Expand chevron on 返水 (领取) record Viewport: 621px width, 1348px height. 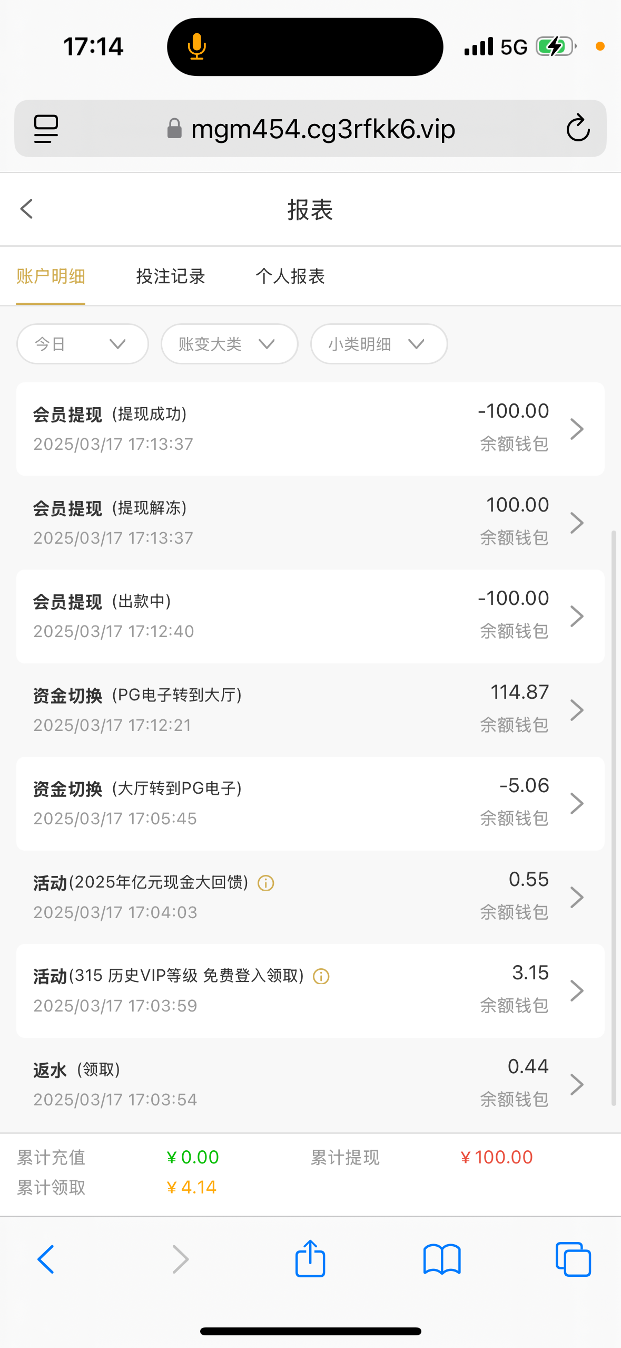pos(577,1084)
